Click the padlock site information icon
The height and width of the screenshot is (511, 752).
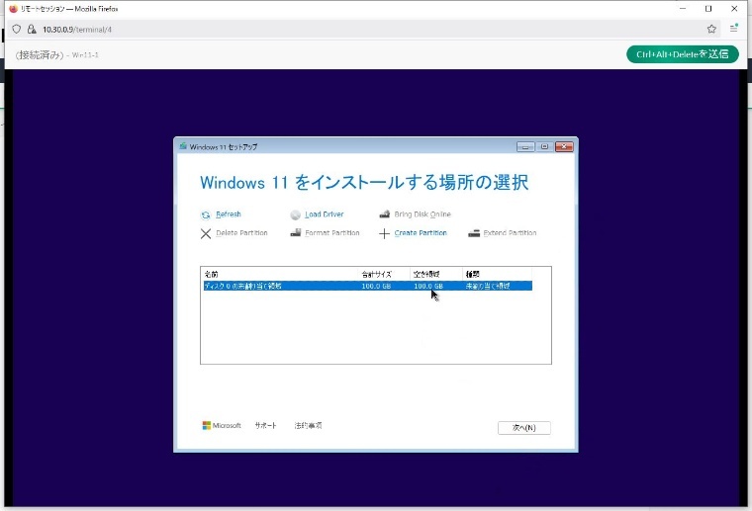tap(32, 29)
